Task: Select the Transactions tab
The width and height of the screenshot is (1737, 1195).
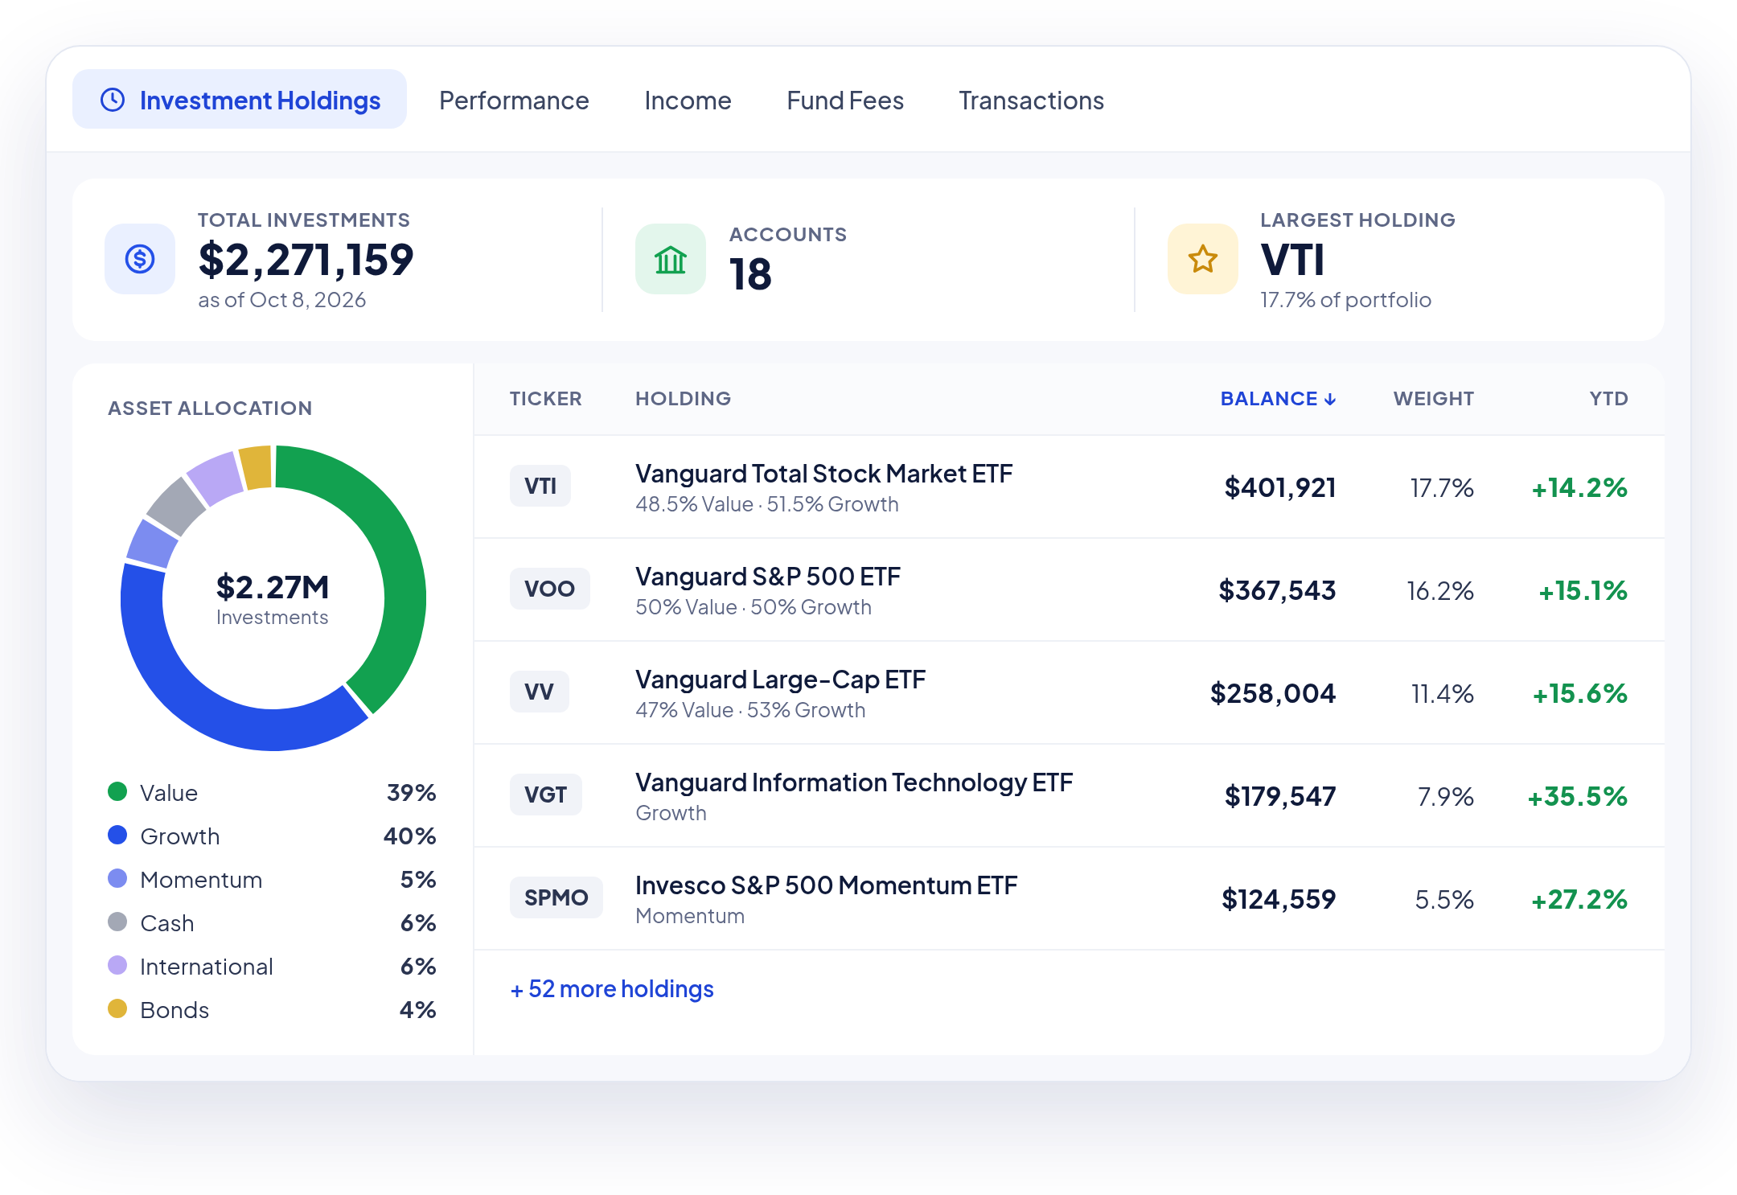Action: pos(1031,101)
